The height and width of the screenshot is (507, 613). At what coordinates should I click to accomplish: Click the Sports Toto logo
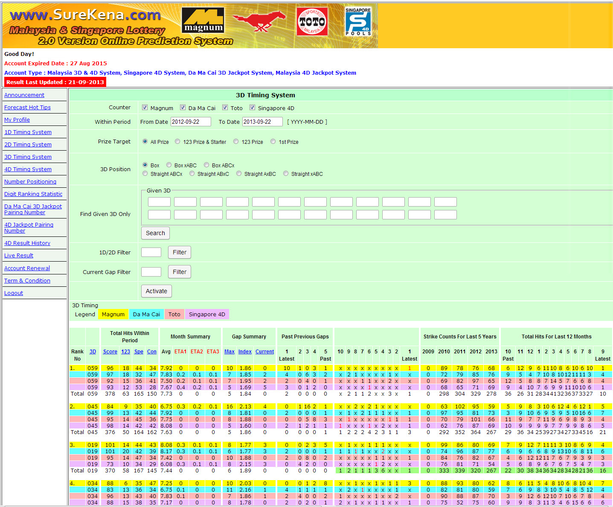pyautogui.click(x=312, y=22)
